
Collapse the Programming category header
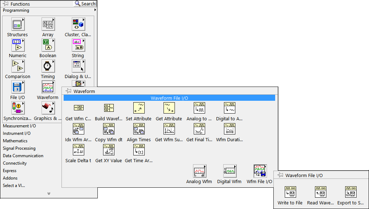click(x=49, y=10)
